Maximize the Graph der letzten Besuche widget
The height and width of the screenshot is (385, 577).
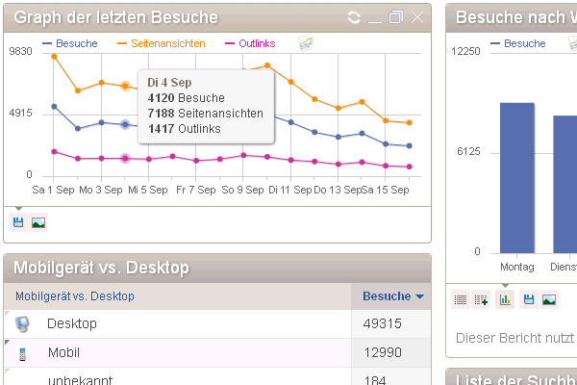[396, 17]
